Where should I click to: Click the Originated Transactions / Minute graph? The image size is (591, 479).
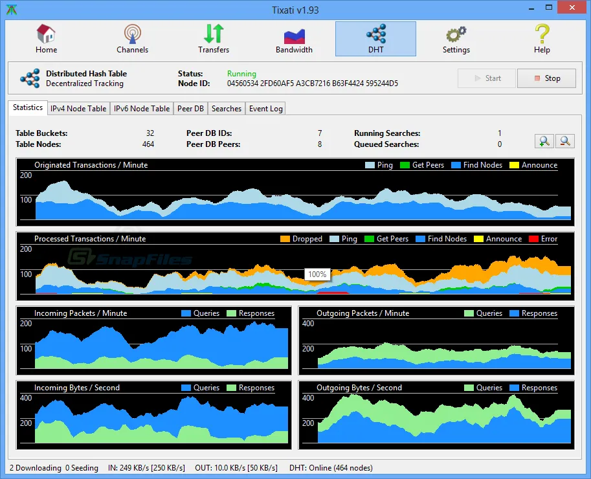295,192
